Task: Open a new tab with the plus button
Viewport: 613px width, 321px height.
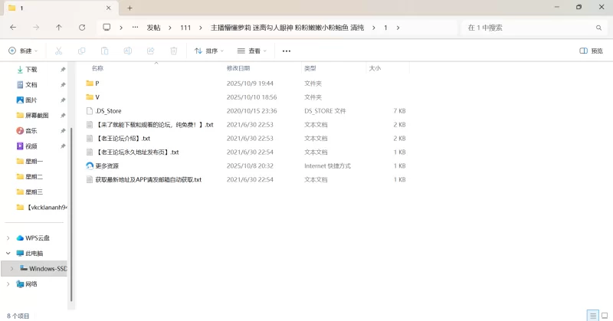Action: (x=129, y=8)
